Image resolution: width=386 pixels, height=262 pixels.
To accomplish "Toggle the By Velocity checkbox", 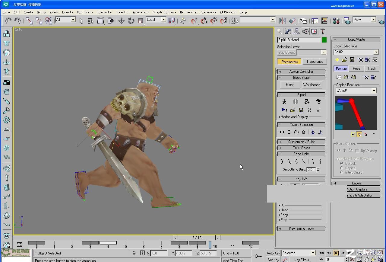I will click(x=357, y=151).
